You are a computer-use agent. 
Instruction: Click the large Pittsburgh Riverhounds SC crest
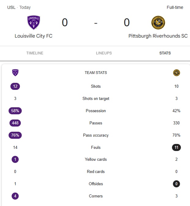(158, 23)
